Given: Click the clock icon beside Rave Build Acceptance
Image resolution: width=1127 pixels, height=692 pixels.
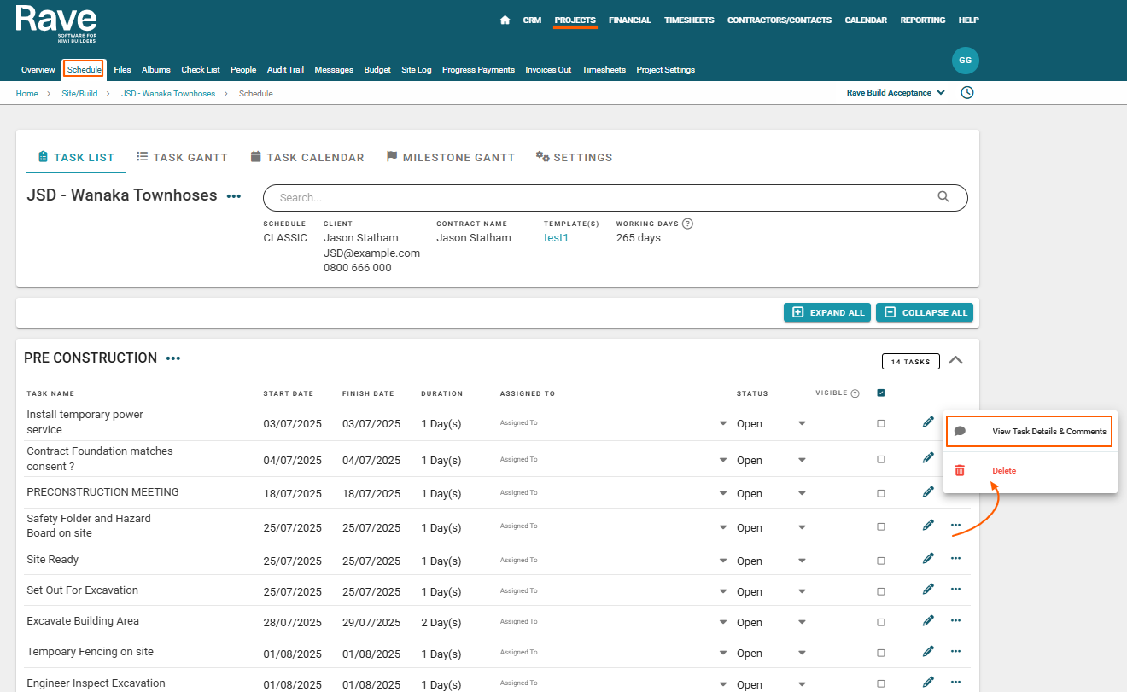Looking at the screenshot, I should (966, 93).
